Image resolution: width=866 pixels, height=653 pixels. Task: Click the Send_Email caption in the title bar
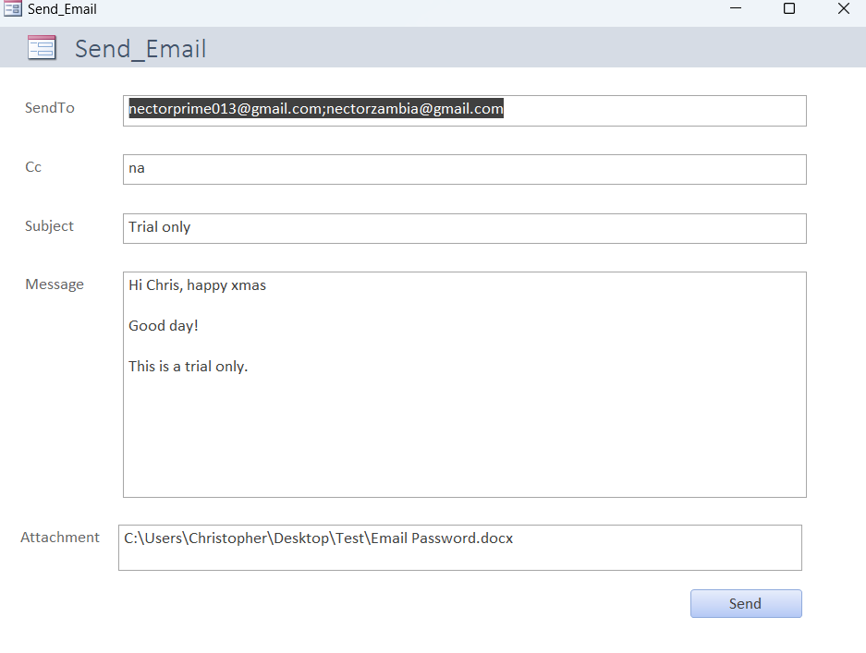pos(62,9)
